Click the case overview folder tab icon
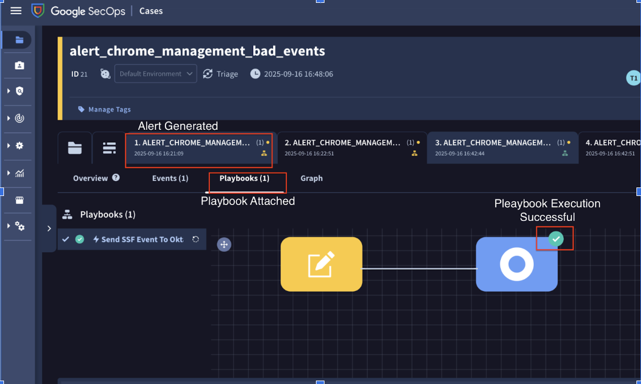This screenshot has width=641, height=384. pyautogui.click(x=75, y=148)
